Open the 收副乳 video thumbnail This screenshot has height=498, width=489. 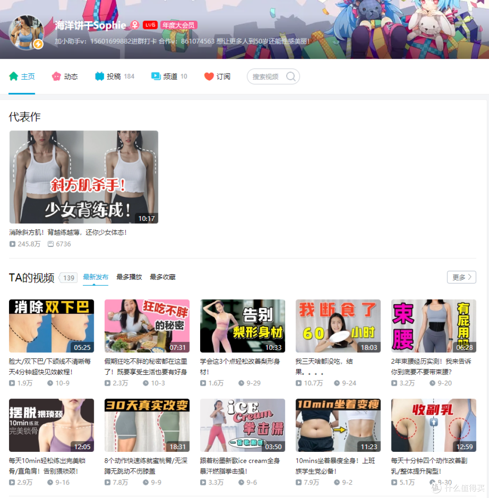click(434, 425)
